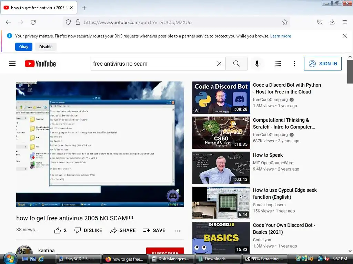This screenshot has width=353, height=264.
Task: Open Save to Pocket icon
Action: click(320, 22)
